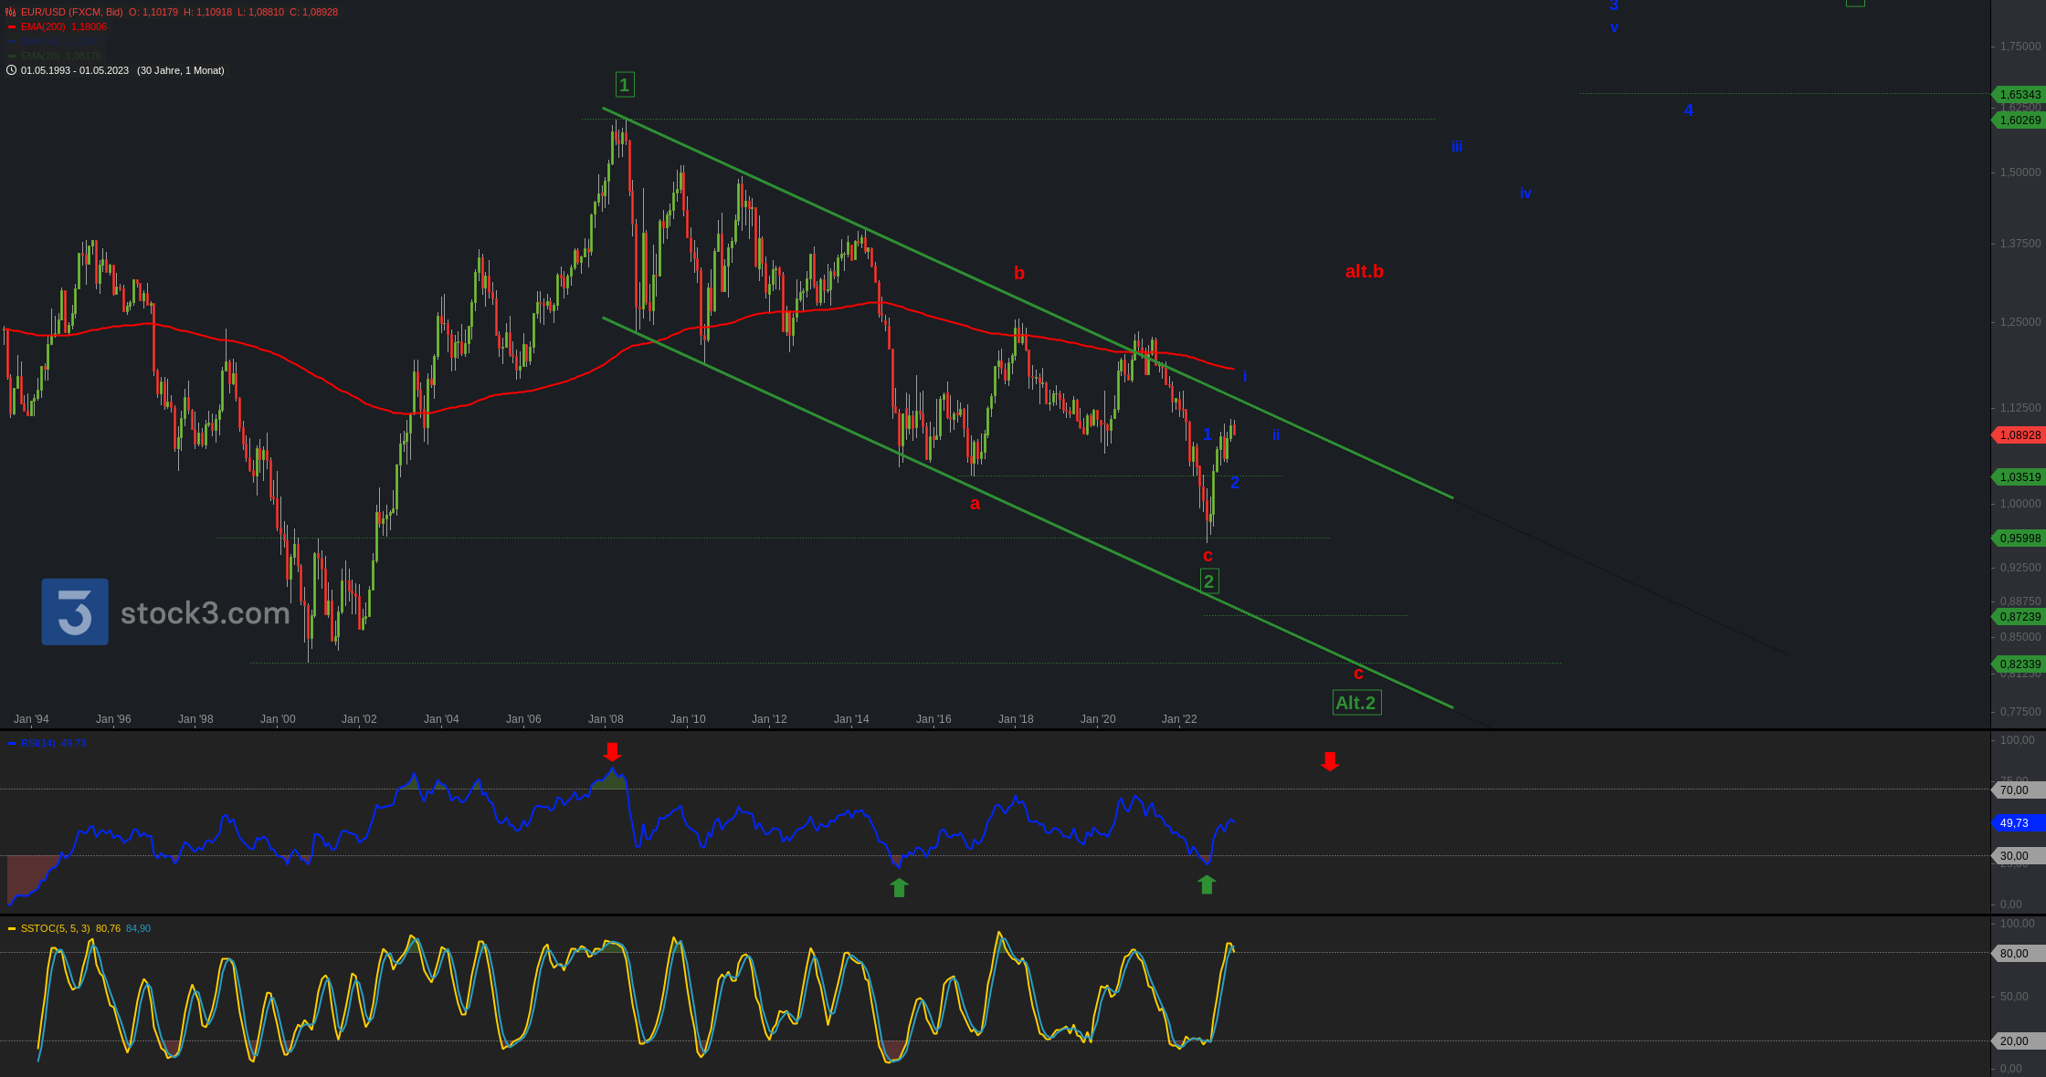Select the blue wave label iii
2046x1077 pixels.
(x=1457, y=146)
